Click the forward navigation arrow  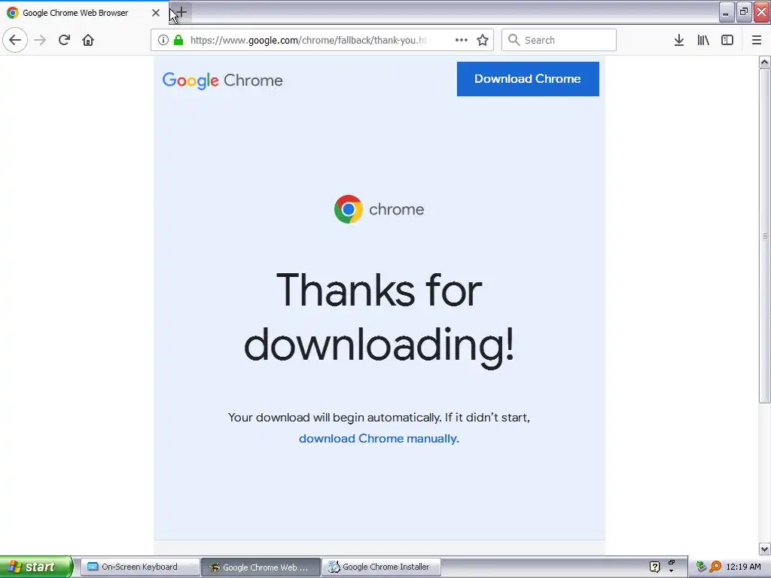(x=40, y=40)
